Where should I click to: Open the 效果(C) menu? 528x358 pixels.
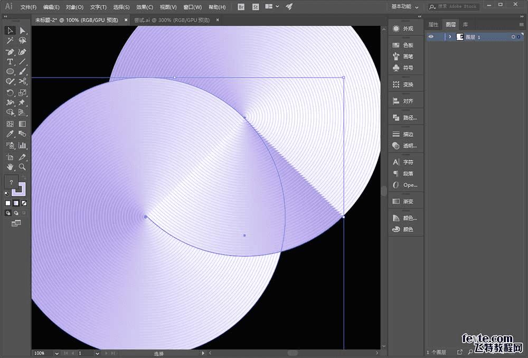click(x=144, y=7)
